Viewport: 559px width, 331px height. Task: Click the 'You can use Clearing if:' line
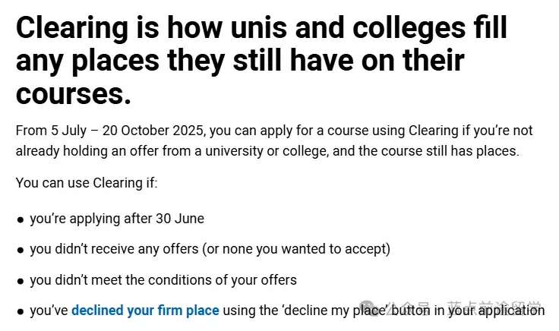[86, 183]
